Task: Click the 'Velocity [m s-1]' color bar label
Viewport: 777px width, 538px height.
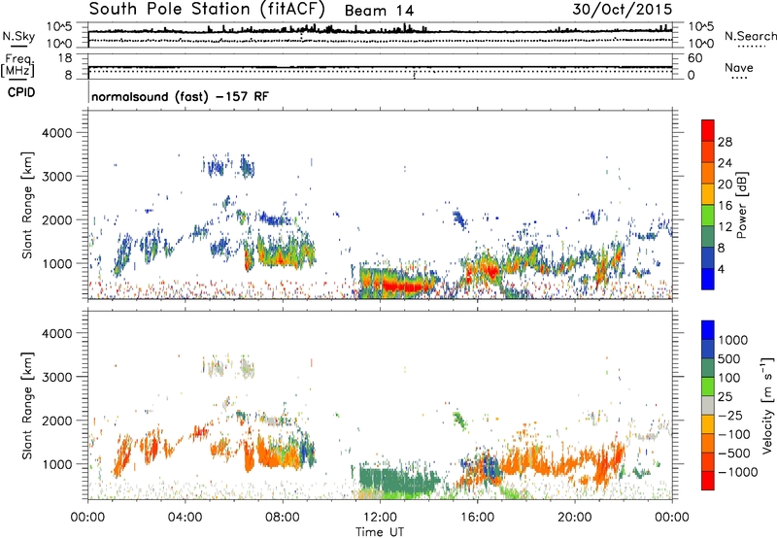Action: (x=767, y=405)
